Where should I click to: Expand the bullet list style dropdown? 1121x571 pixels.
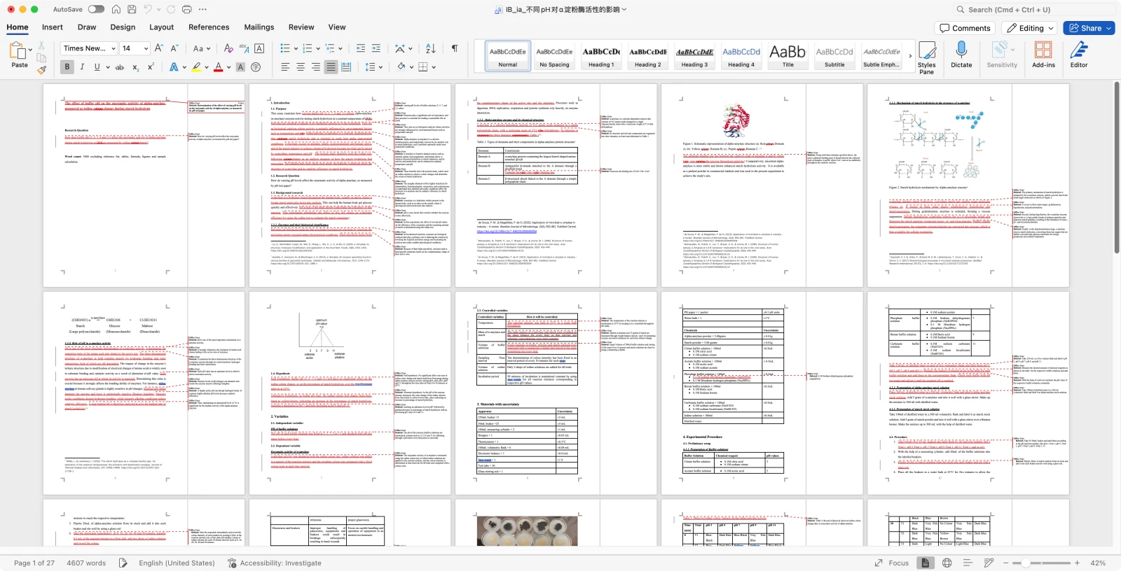(x=296, y=48)
